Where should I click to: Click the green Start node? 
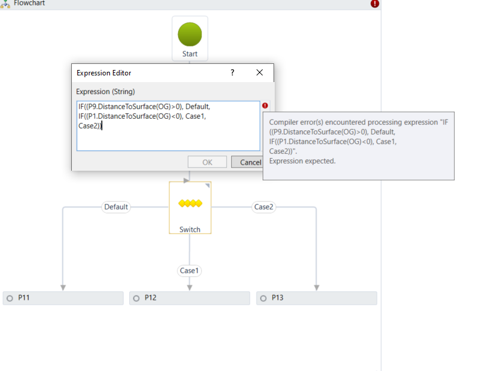(x=190, y=39)
